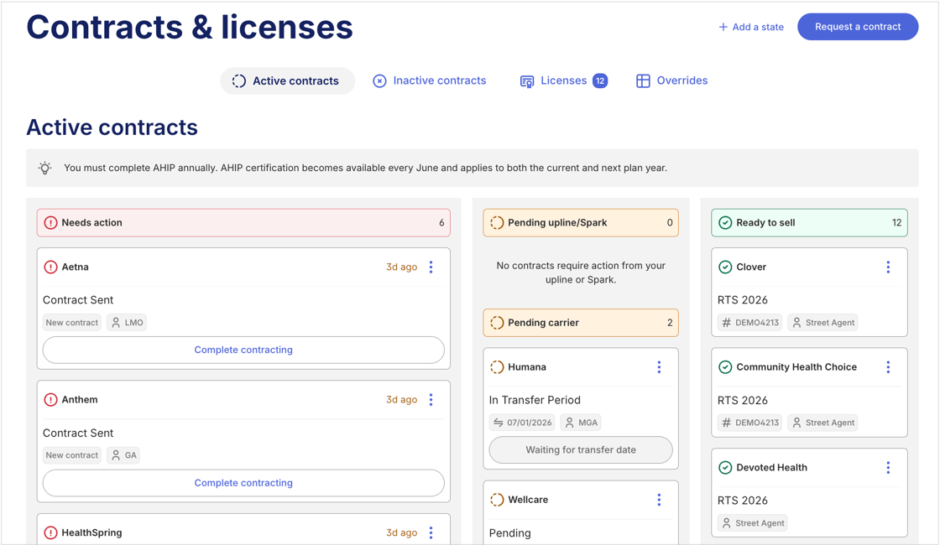This screenshot has width=940, height=545.
Task: Click Clover's RTS 2026 status
Action: (743, 300)
